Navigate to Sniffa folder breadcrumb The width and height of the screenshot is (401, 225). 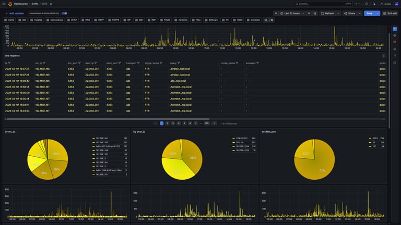(35, 4)
